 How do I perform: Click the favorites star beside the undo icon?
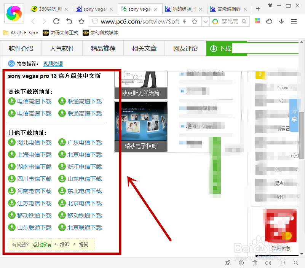[x=81, y=21]
